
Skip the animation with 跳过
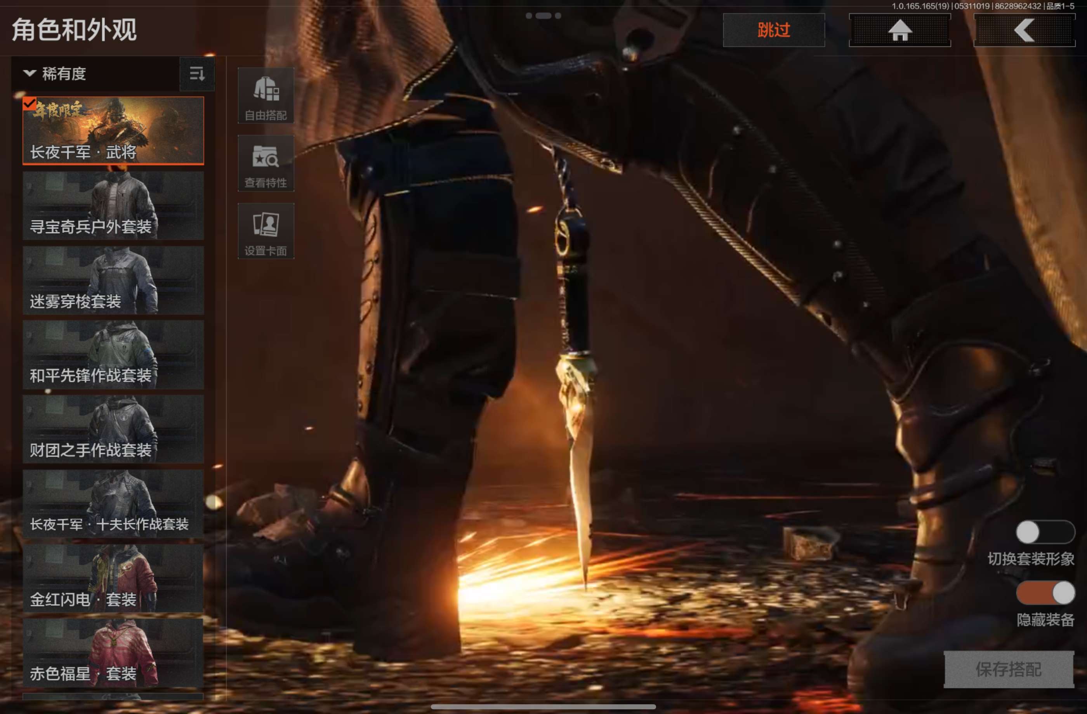pos(774,30)
